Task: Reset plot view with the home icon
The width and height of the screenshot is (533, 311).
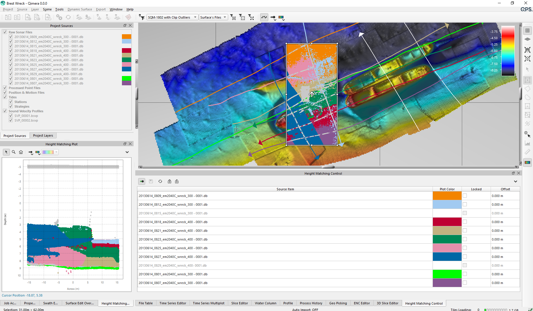Action: coord(21,152)
